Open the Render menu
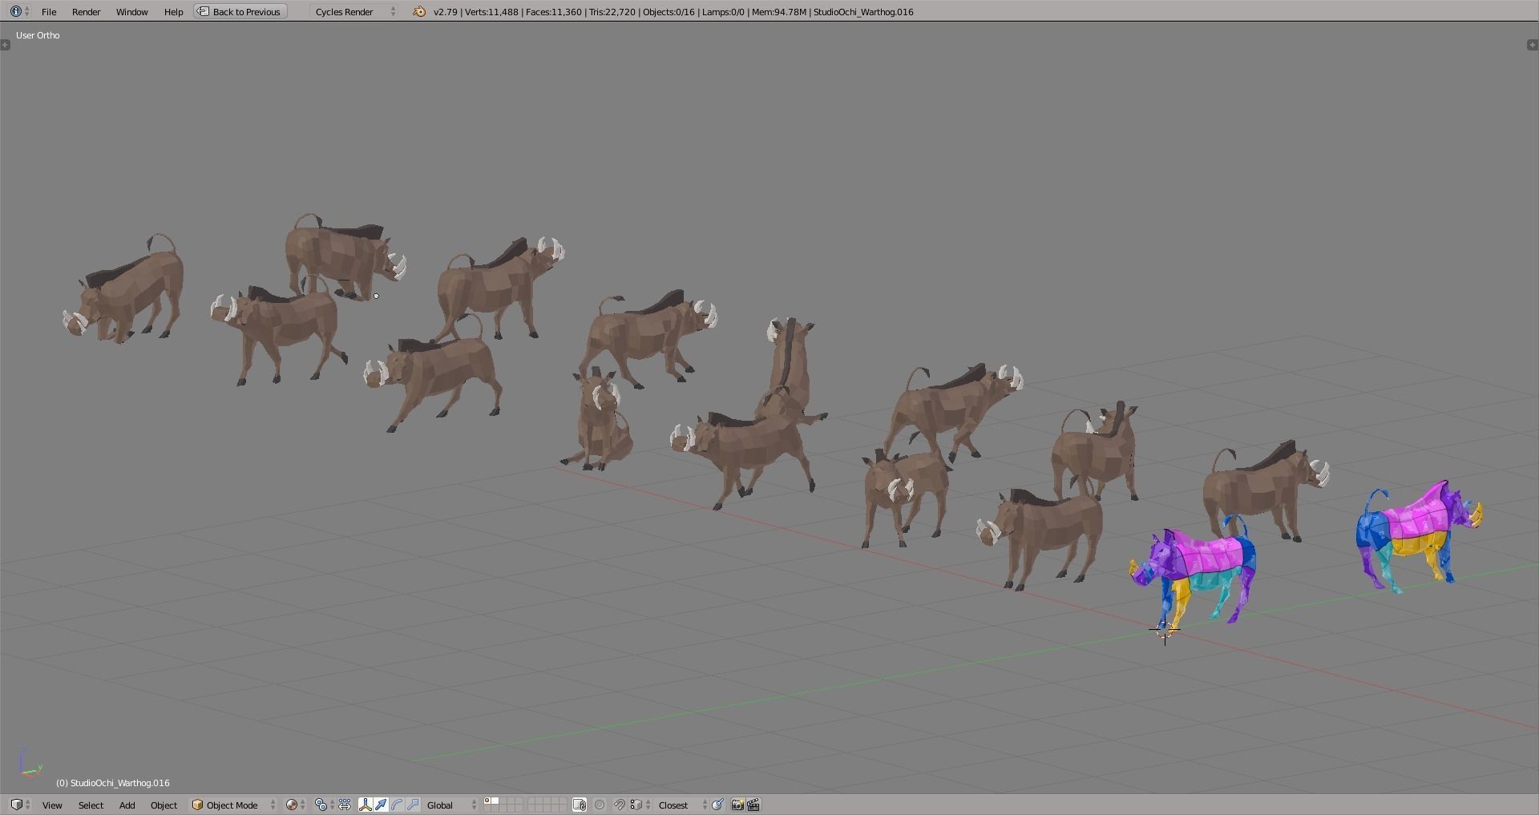This screenshot has height=815, width=1539. click(x=87, y=12)
